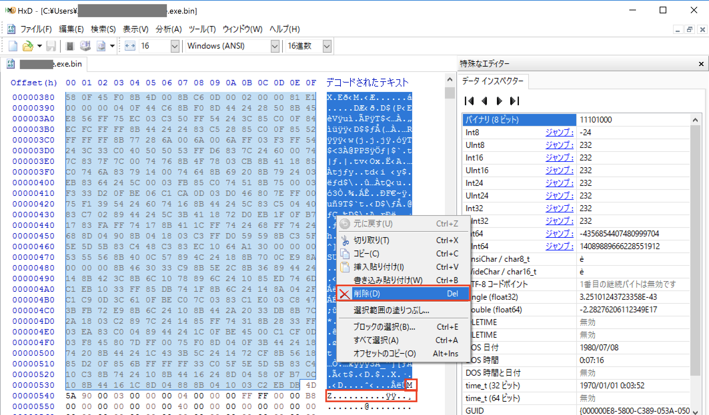Screen dimensions: 709x415
Task: Click the Open disk image icon
Action: pos(101,46)
